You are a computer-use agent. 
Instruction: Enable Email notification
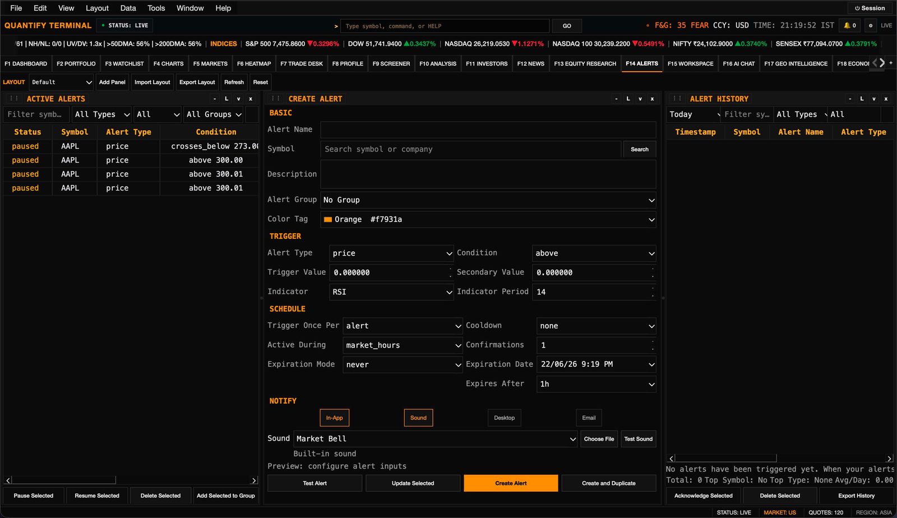click(589, 418)
